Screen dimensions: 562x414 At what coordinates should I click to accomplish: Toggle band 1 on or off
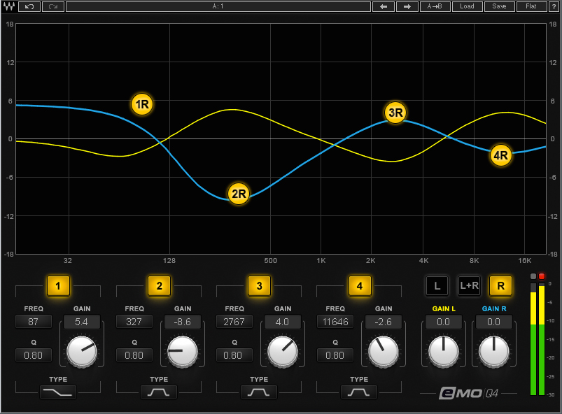point(58,285)
